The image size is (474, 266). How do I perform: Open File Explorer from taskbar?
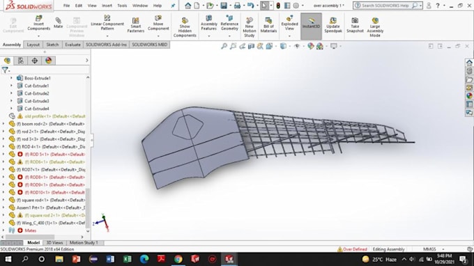[59, 259]
